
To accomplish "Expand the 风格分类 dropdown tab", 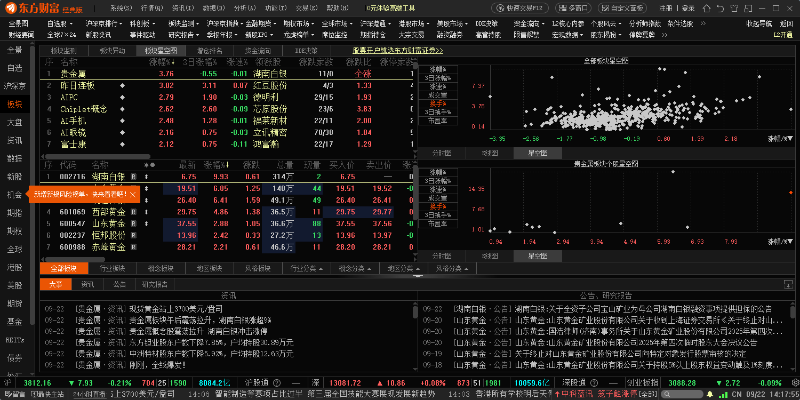I will click(x=452, y=268).
